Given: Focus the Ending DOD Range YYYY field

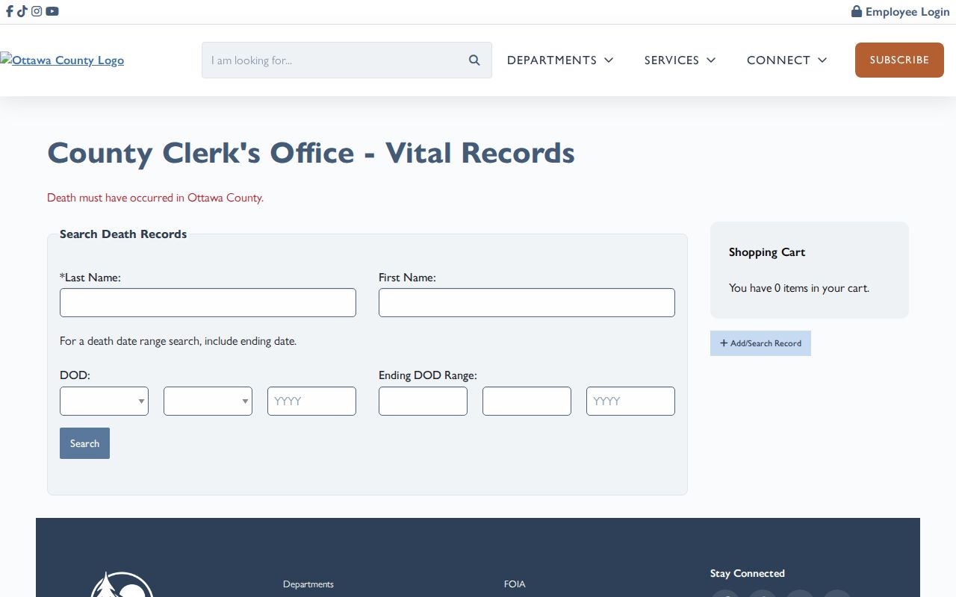Looking at the screenshot, I should (630, 401).
